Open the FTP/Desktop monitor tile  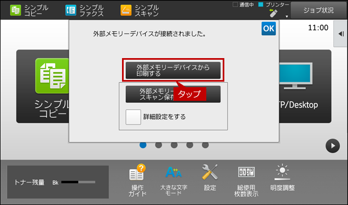[305, 86]
